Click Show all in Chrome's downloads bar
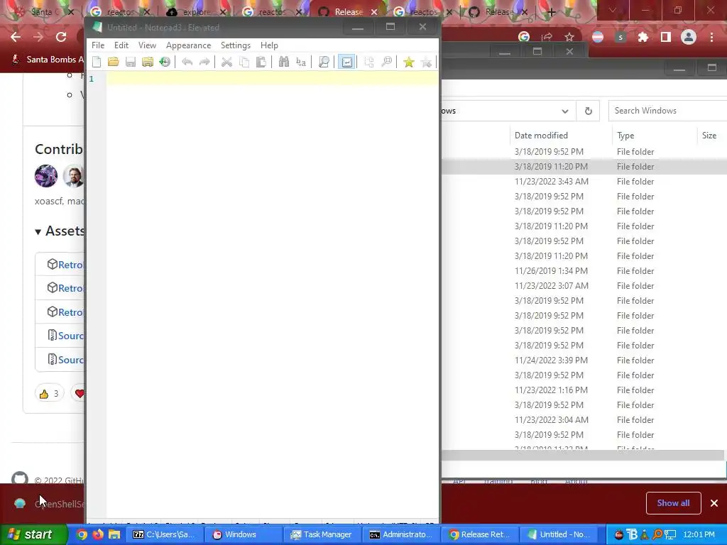Screen dimensions: 727x545 pos(673,503)
